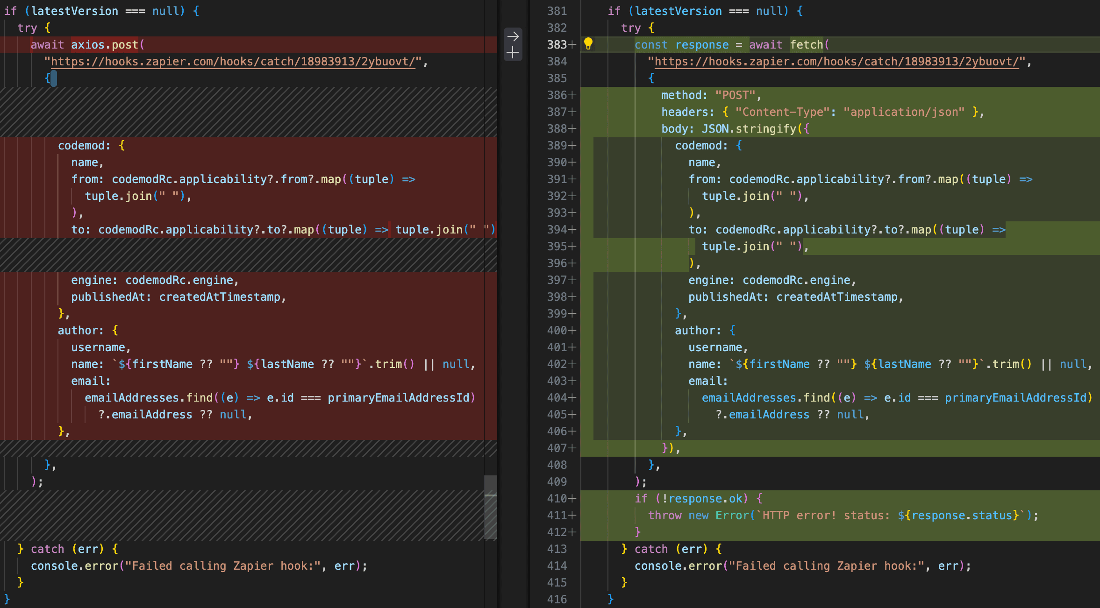Open the Zapier hook URL in the right pane
1100x608 pixels.
(x=836, y=62)
